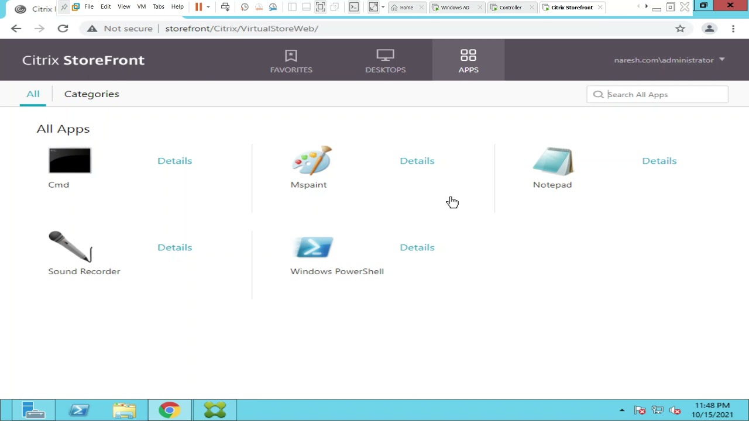The height and width of the screenshot is (421, 749).
Task: Open File Explorer from the taskbar
Action: [124, 410]
